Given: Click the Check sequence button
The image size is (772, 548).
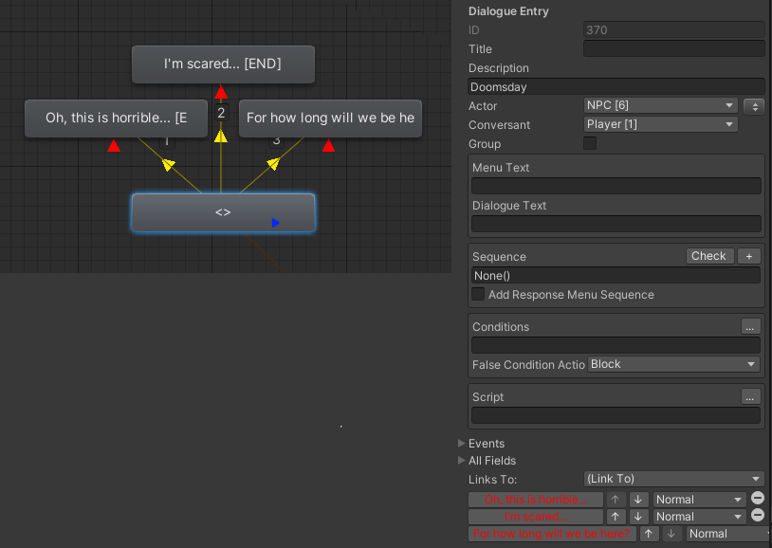Looking at the screenshot, I should pos(708,256).
